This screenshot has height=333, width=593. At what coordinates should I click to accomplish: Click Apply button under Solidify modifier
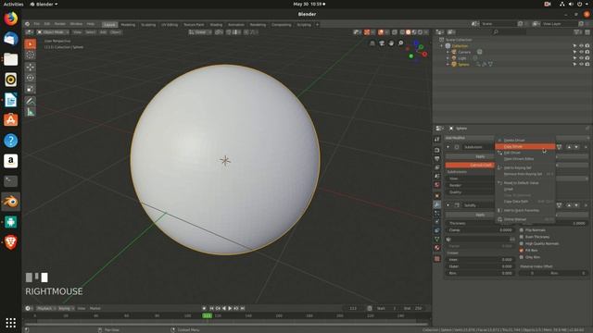coord(470,215)
